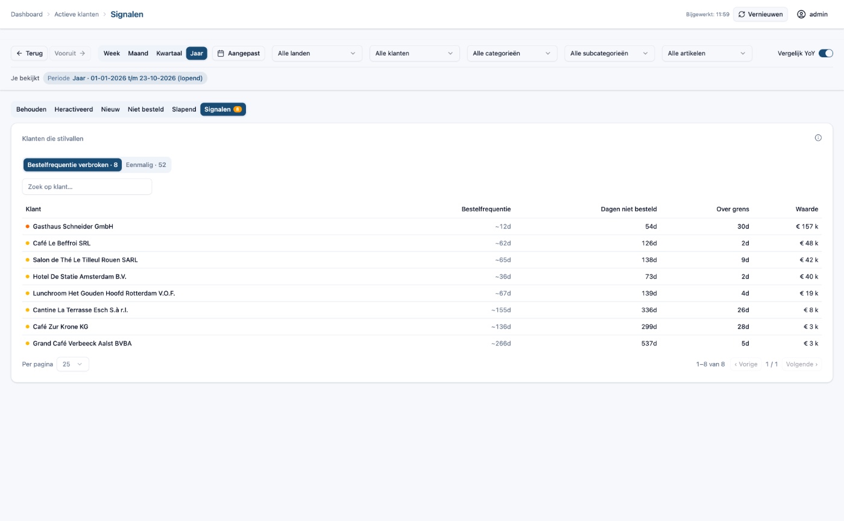Open the Alle landen dropdown
This screenshot has height=521, width=844.
click(x=317, y=53)
